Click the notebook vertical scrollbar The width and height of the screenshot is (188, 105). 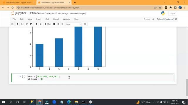click(x=187, y=87)
